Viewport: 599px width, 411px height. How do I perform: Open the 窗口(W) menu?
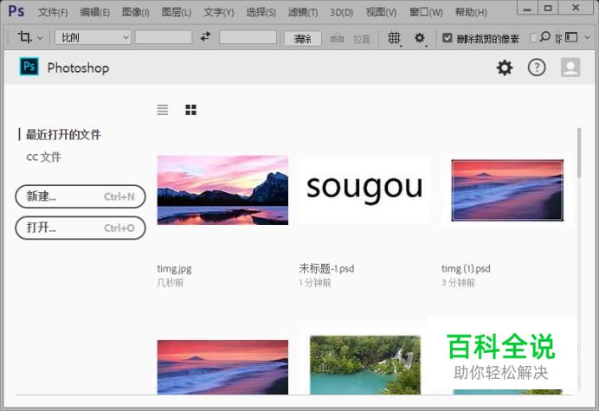[426, 12]
